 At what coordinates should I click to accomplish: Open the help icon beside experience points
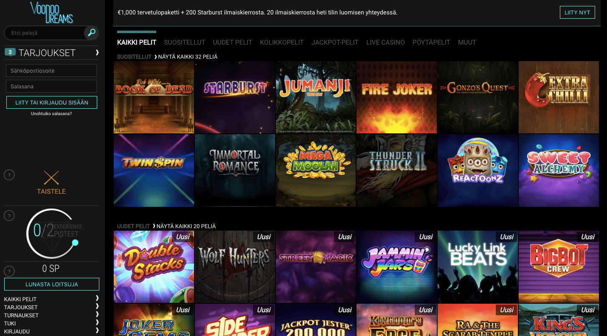[9, 216]
